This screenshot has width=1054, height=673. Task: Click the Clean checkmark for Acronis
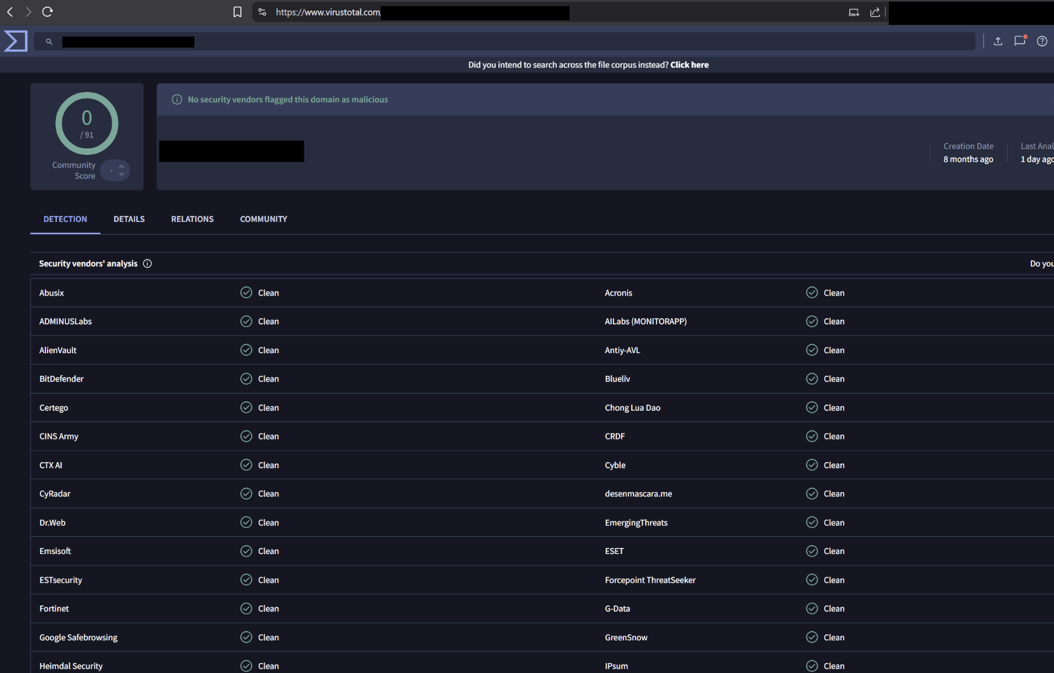(812, 293)
